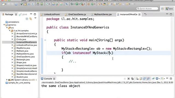This screenshot has height=98, width=175.
Task: Toggle Block Selection mode in the toolbar
Action: 29,4
